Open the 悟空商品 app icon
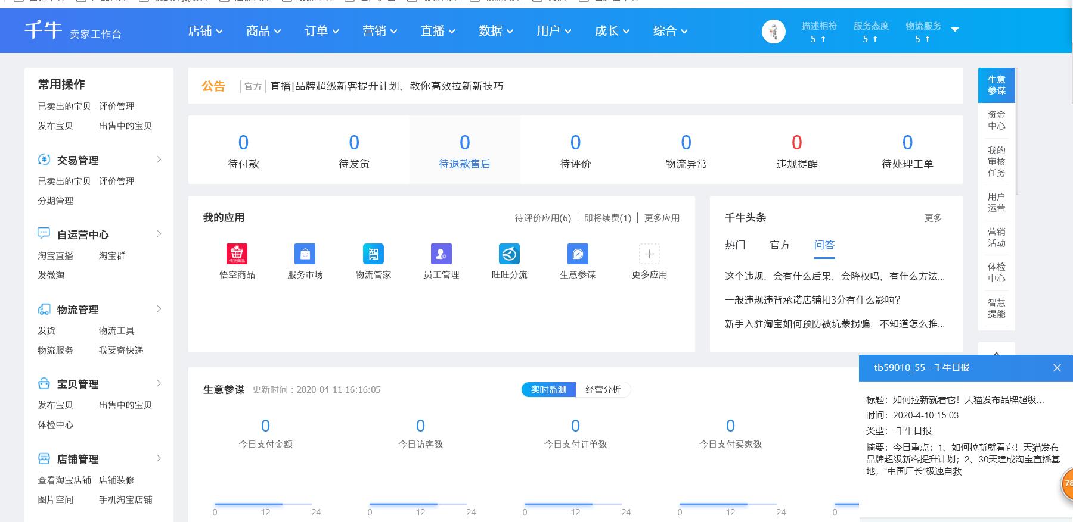Screen dimensions: 1073x522 point(237,254)
